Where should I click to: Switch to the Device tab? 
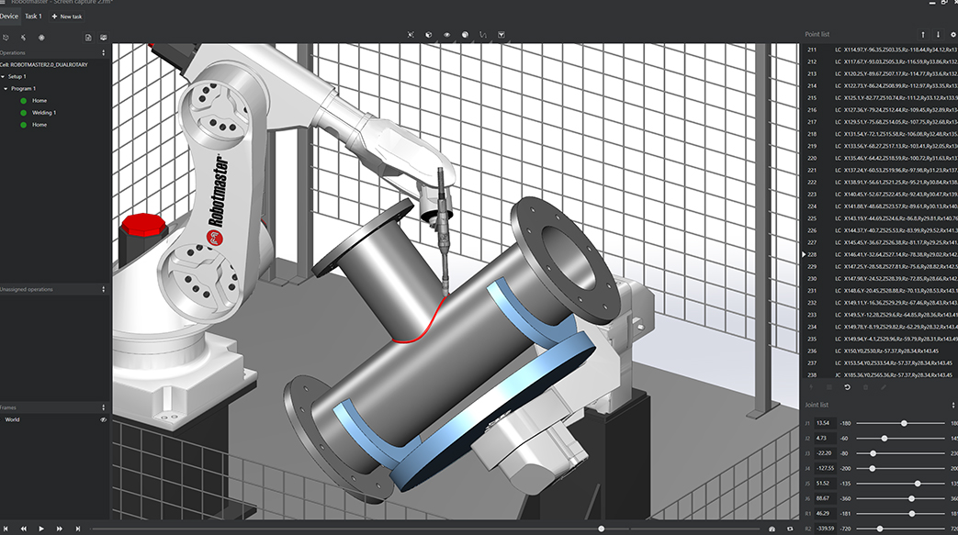click(8, 17)
